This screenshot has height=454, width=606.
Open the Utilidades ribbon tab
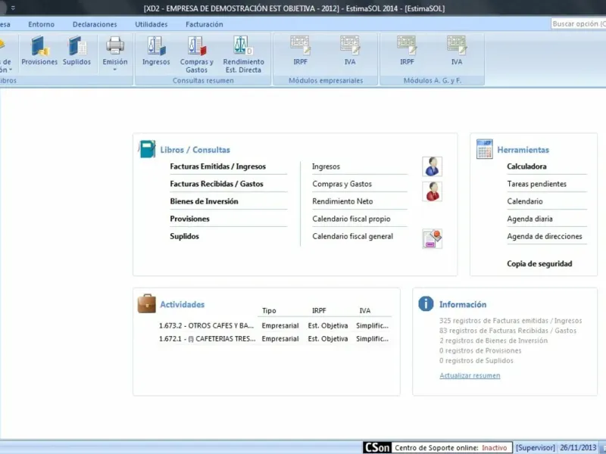(151, 24)
